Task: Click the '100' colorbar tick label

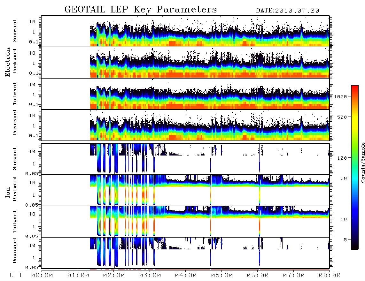Action: click(342, 158)
